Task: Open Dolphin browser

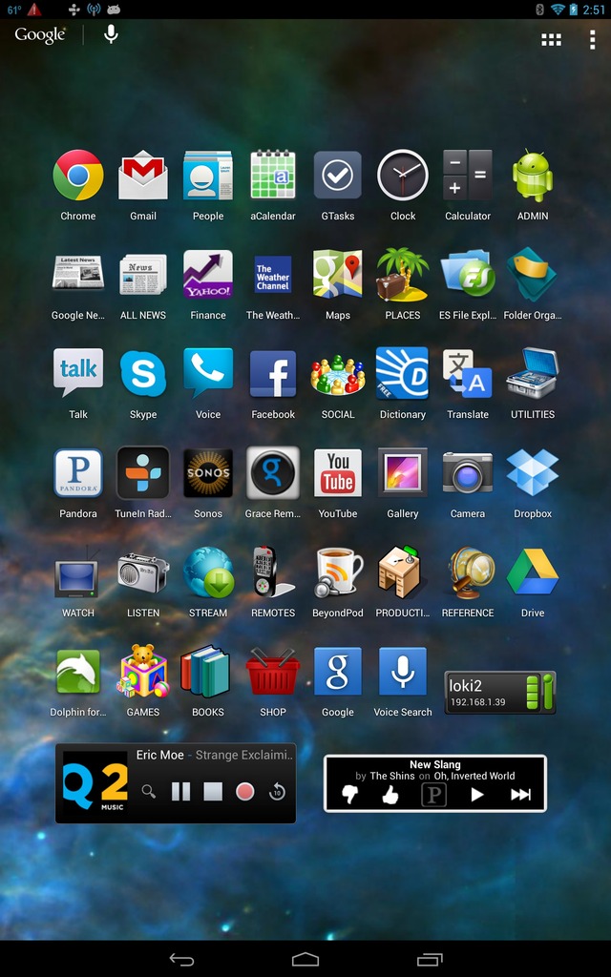Action: (78, 672)
